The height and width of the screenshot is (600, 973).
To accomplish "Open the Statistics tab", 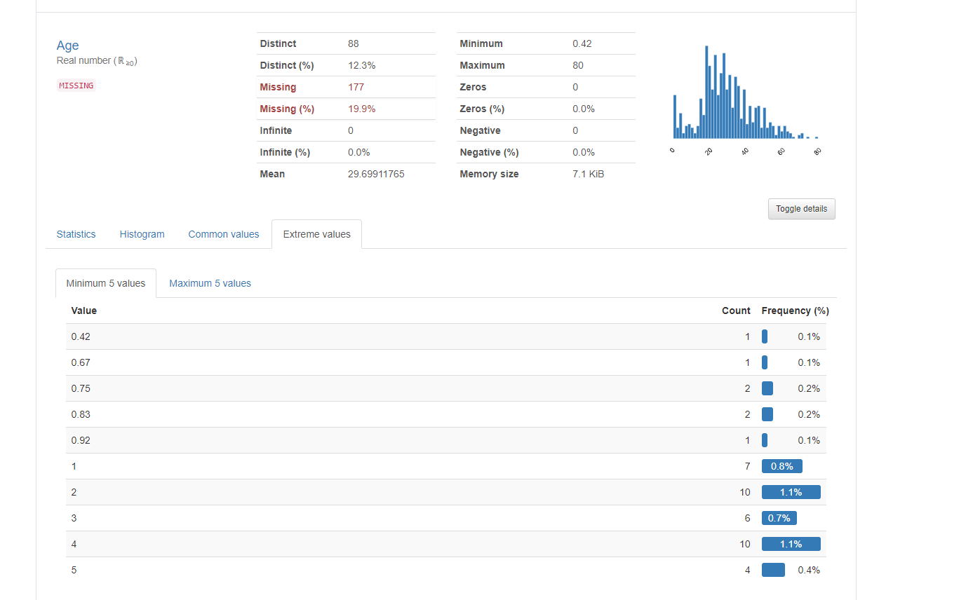I will click(76, 234).
